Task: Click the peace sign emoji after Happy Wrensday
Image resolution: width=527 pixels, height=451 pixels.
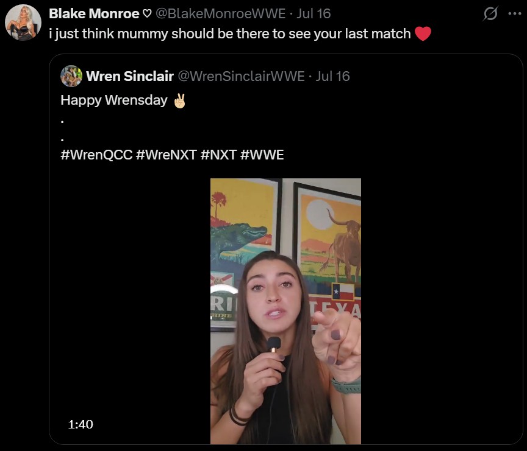Action: coord(179,100)
